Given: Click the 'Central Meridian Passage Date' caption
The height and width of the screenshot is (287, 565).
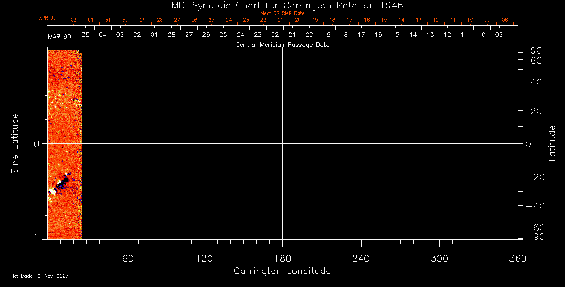Looking at the screenshot, I should [282, 45].
